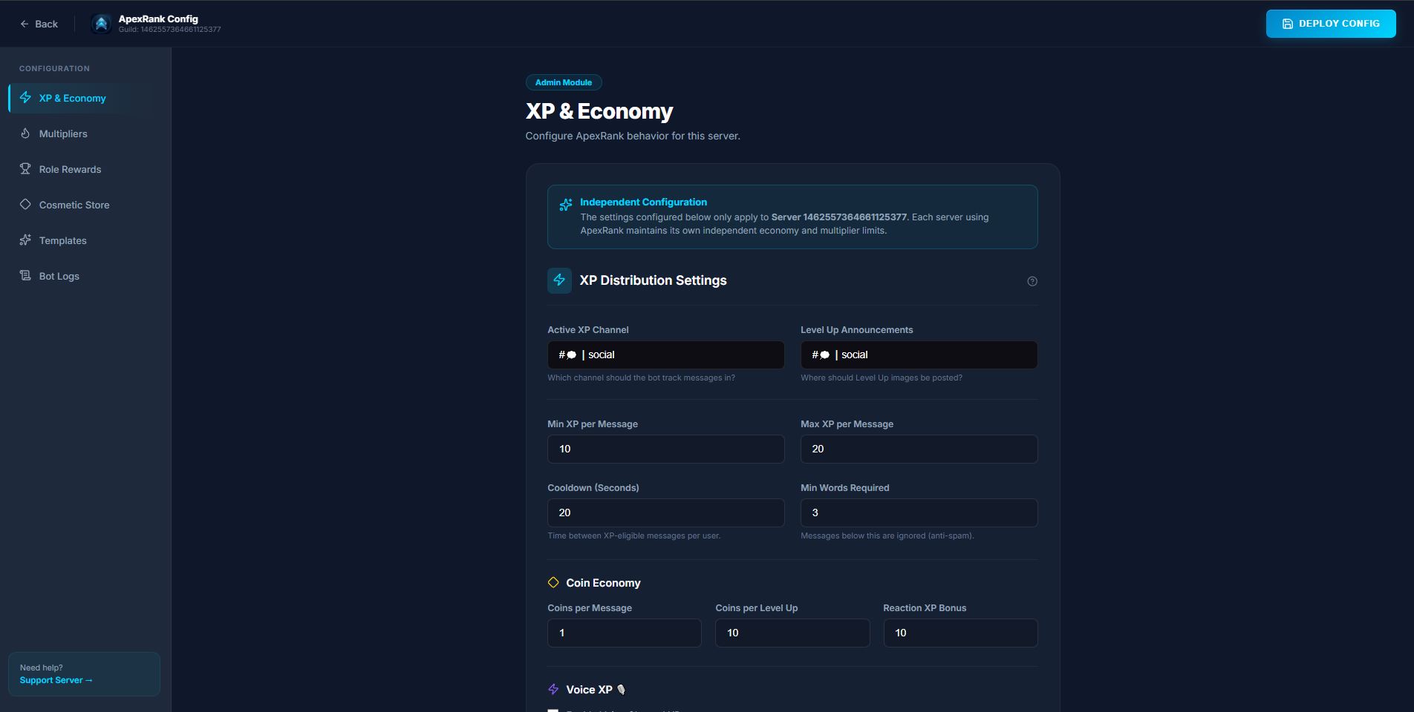This screenshot has width=1414, height=712.
Task: Click the XP Distribution Settings lightning icon
Action: pyautogui.click(x=559, y=280)
